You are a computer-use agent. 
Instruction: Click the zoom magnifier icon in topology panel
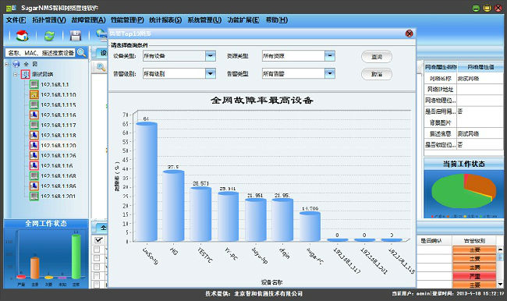click(101, 67)
